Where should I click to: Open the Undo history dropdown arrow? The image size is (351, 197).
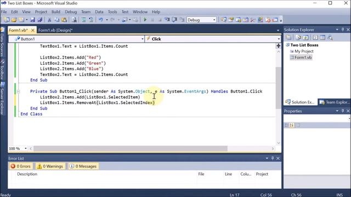pos(107,20)
